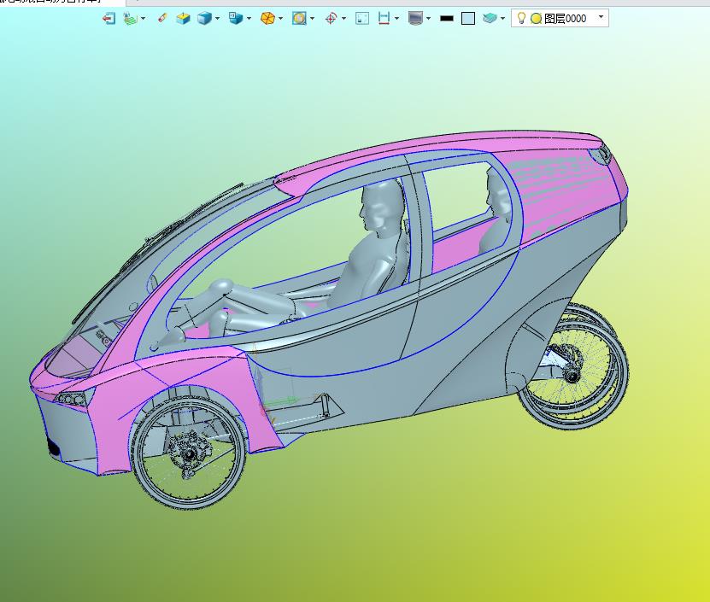Screen dimensions: 710x602
Task: Toggle the yellow circle beside 图层0000
Action: 536,18
